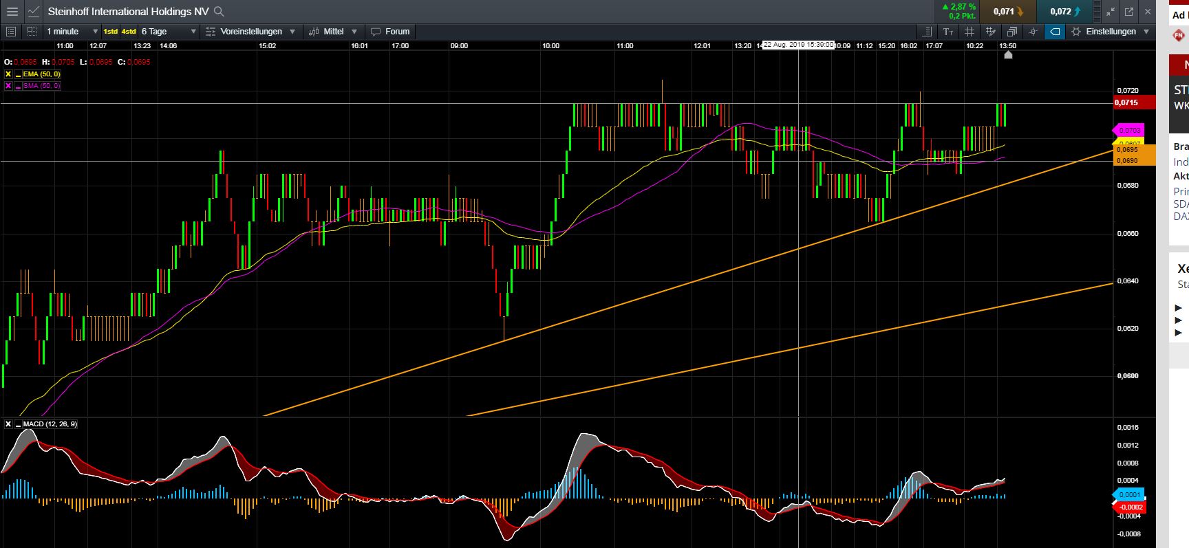Click the red -0,0002 MACD signal tag
This screenshot has width=1189, height=548.
point(1128,507)
